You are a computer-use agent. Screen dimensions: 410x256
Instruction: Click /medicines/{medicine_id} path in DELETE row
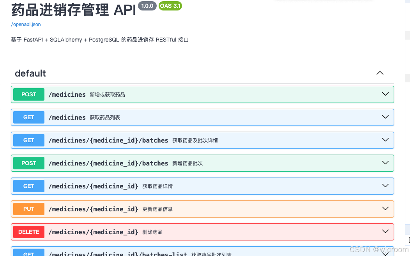(94, 232)
